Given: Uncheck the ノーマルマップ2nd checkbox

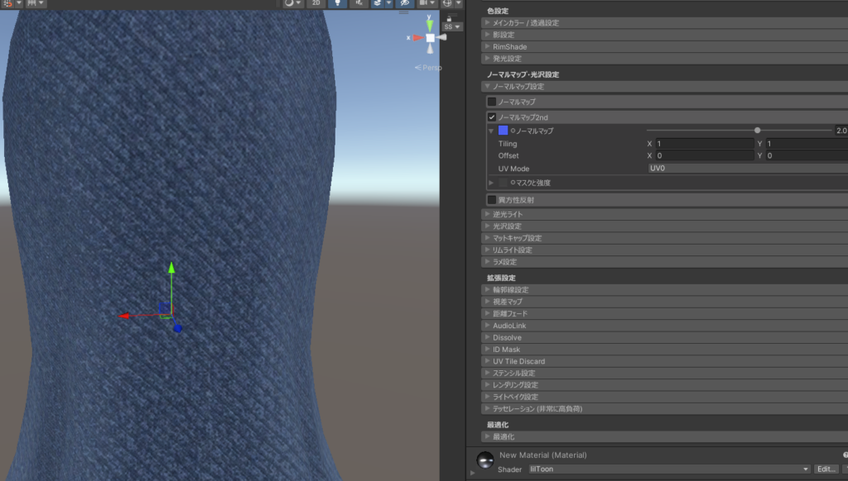Looking at the screenshot, I should pyautogui.click(x=492, y=117).
